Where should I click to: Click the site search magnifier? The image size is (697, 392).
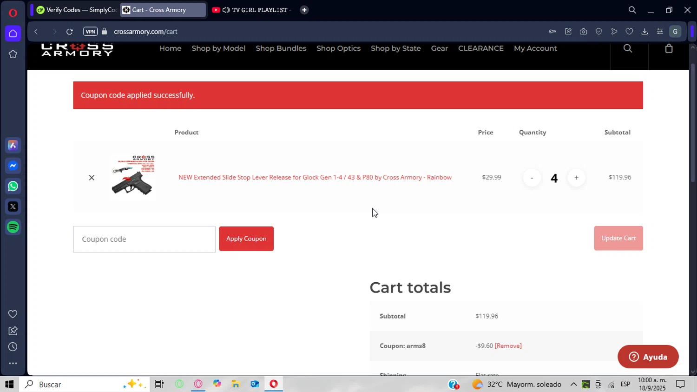pyautogui.click(x=628, y=48)
